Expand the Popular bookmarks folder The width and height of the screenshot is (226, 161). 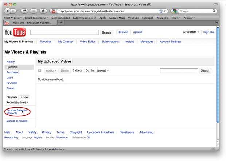point(189,18)
